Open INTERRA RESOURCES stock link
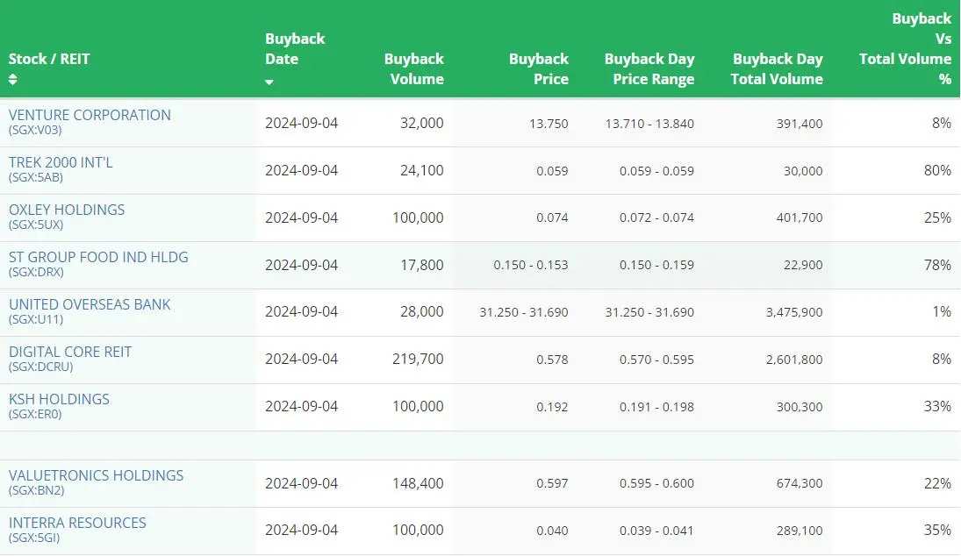 pos(77,523)
